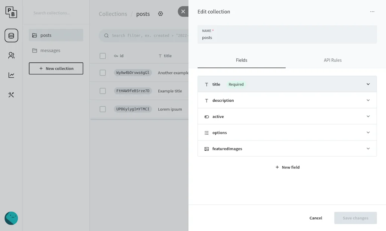386x231 pixels.
Task: Click the list icon beside options field
Action: click(206, 132)
